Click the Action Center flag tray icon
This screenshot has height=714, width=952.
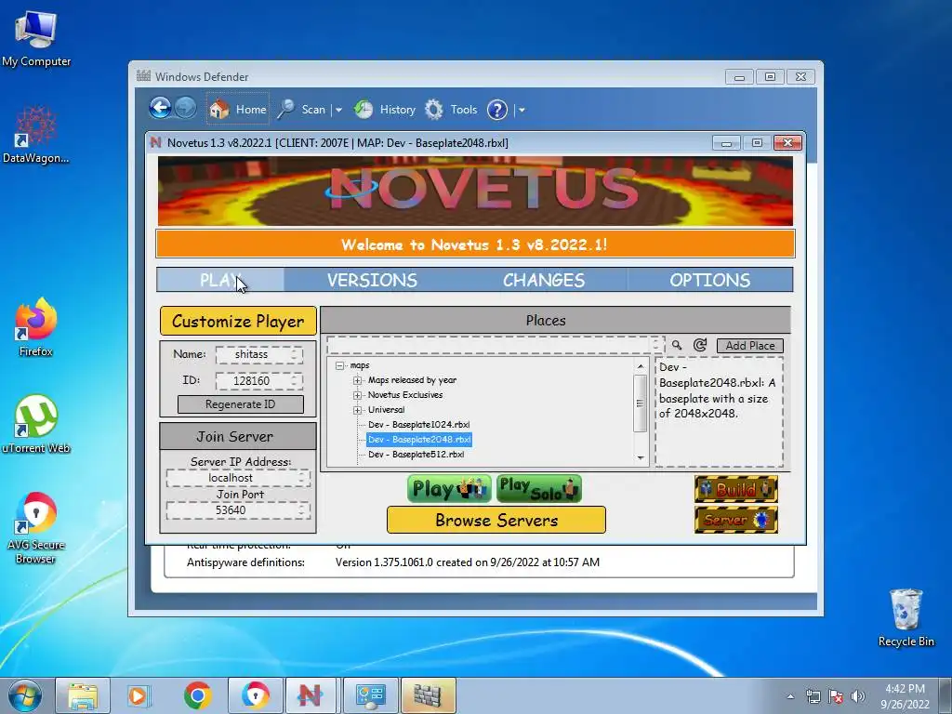pos(836,696)
